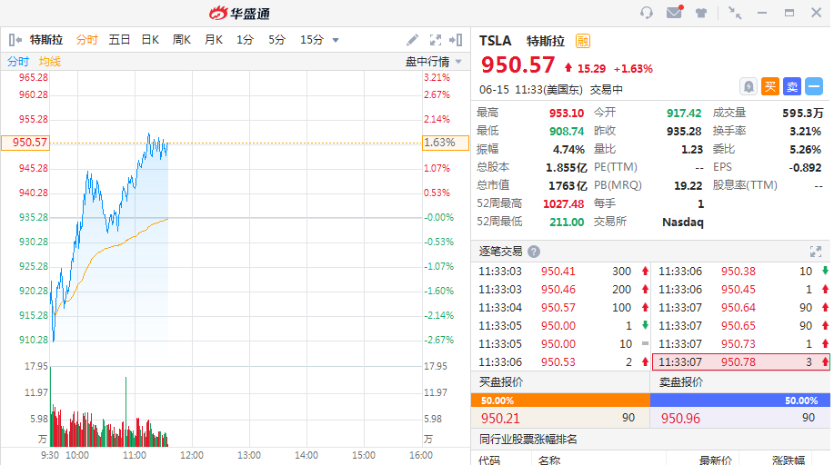Viewport: 834px width, 465px height.
Task: Expand chart to fullscreen view
Action: coord(435,40)
